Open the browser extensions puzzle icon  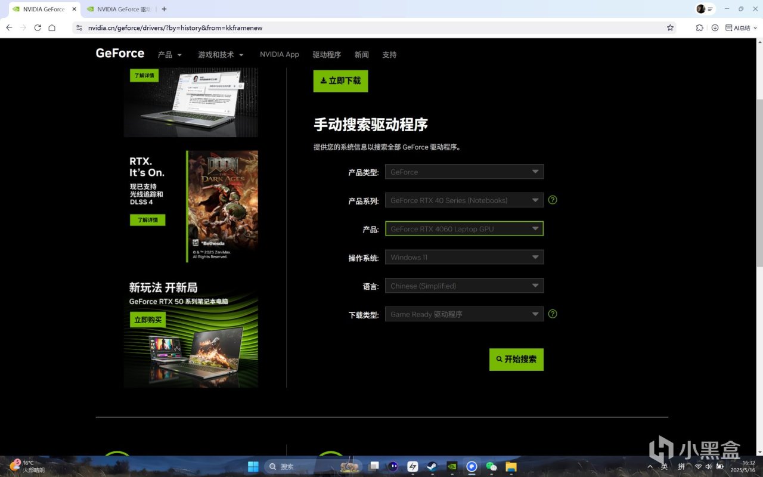click(x=700, y=27)
